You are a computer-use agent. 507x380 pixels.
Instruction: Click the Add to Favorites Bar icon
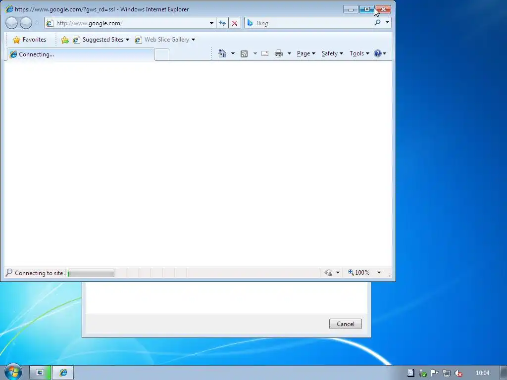65,40
